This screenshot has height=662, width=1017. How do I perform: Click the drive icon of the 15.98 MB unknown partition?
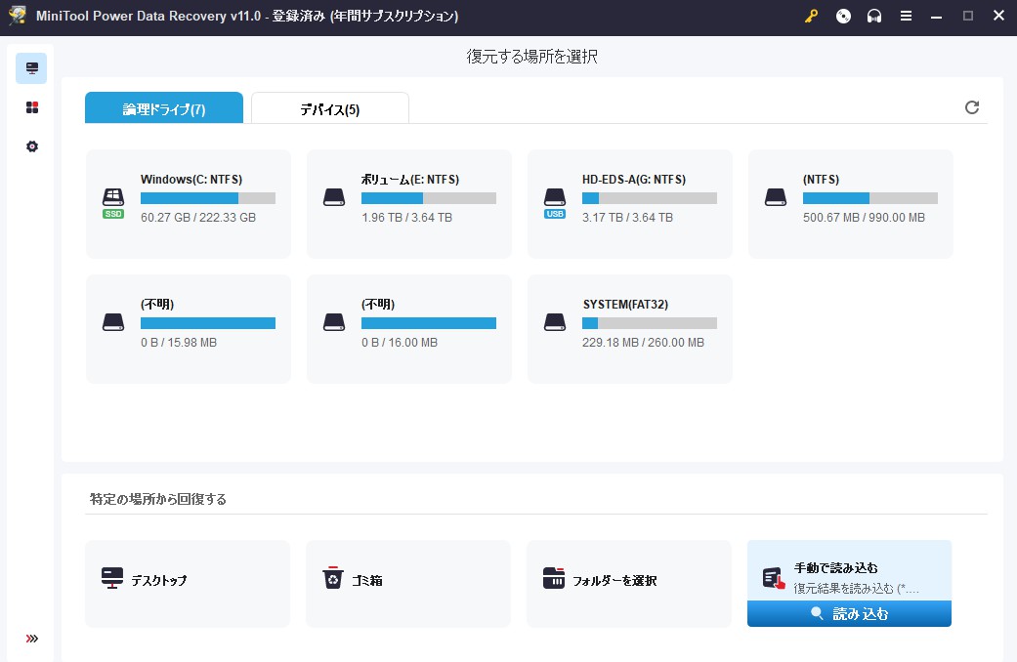pyautogui.click(x=113, y=322)
